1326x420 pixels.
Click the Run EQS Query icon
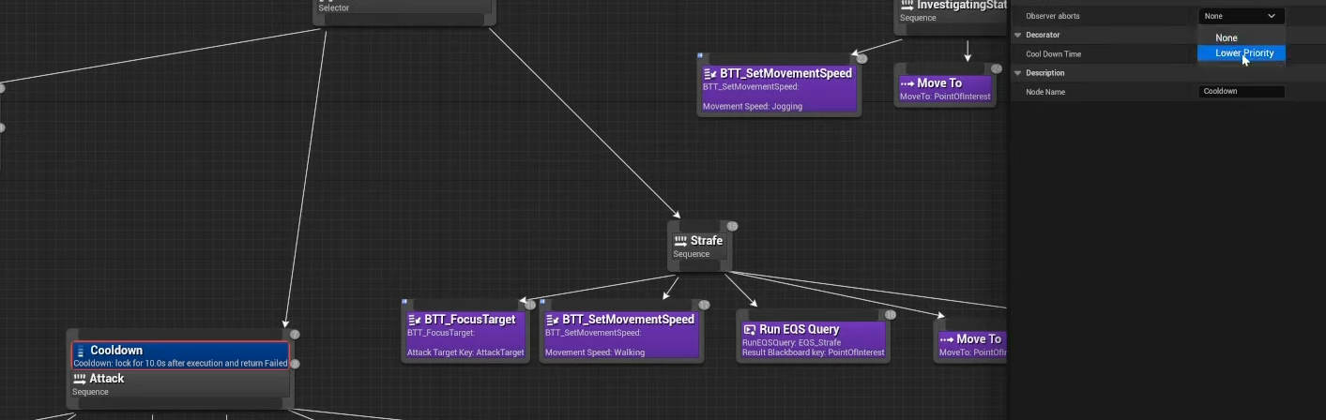[x=749, y=330]
